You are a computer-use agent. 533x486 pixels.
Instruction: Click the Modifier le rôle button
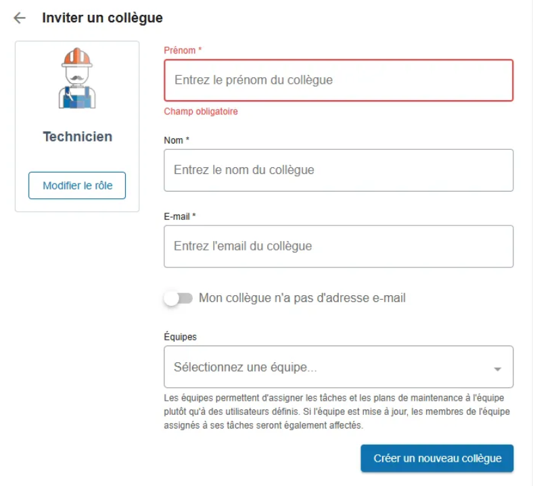(77, 185)
